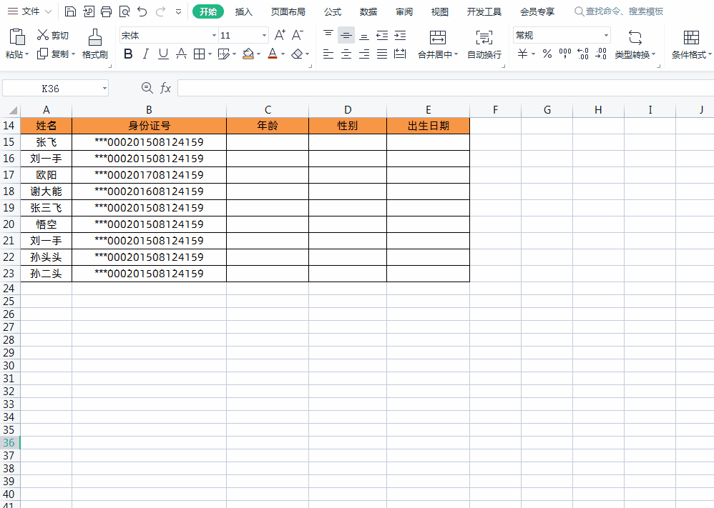
Task: Open Type Conversion (类型转换) menu
Action: coord(635,44)
